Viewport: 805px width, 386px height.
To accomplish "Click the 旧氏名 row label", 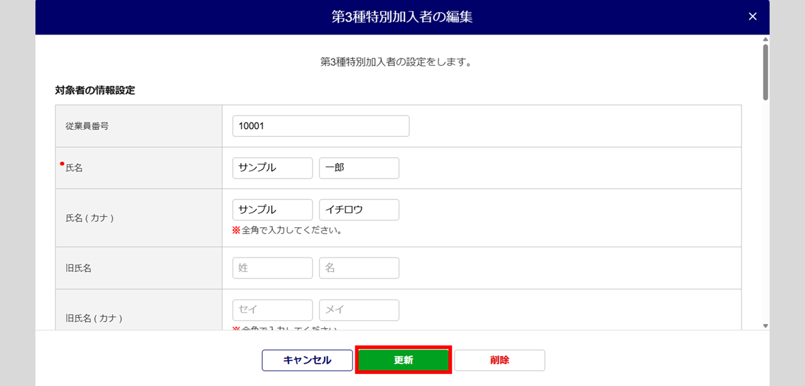I will [x=79, y=268].
